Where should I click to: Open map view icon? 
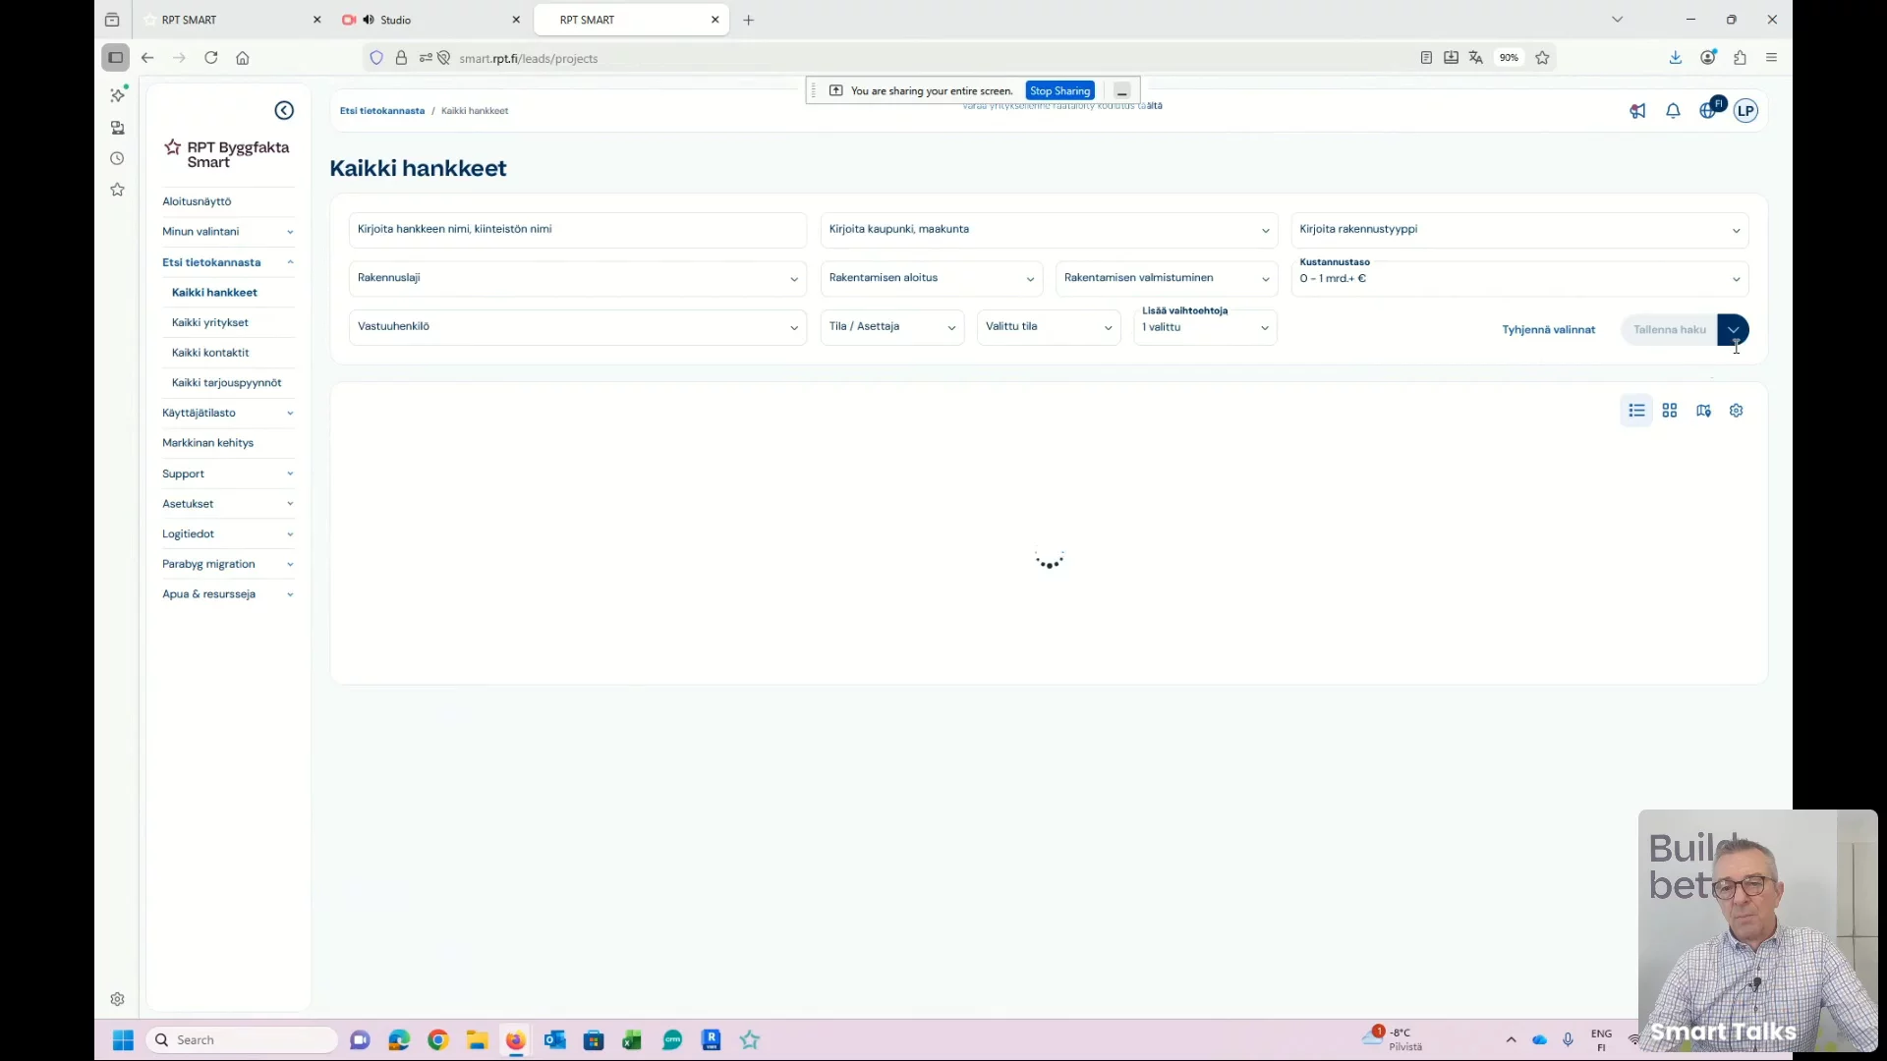(1703, 411)
